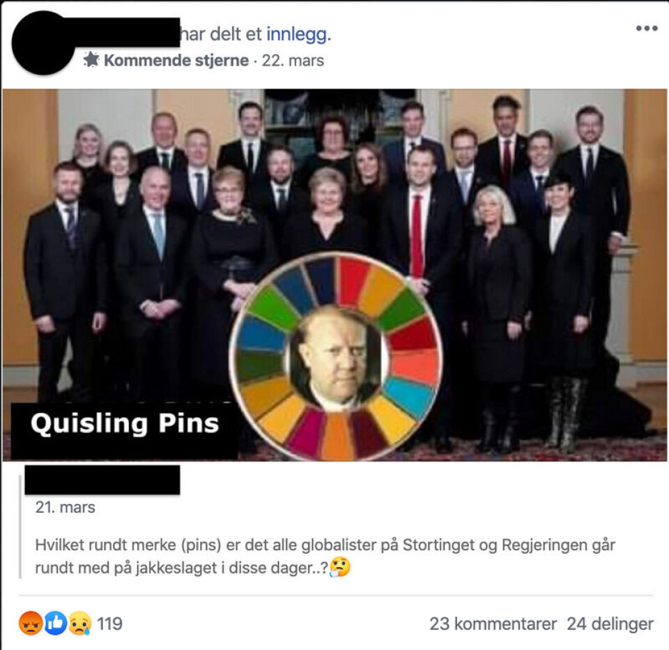Select the "Kommende stjerne" badge label
The height and width of the screenshot is (650, 669).
176,60
